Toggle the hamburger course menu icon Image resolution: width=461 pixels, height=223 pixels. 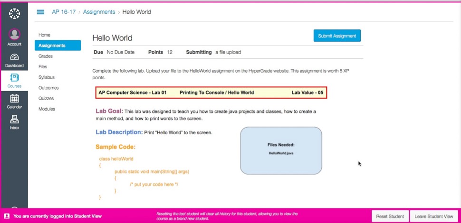point(41,12)
